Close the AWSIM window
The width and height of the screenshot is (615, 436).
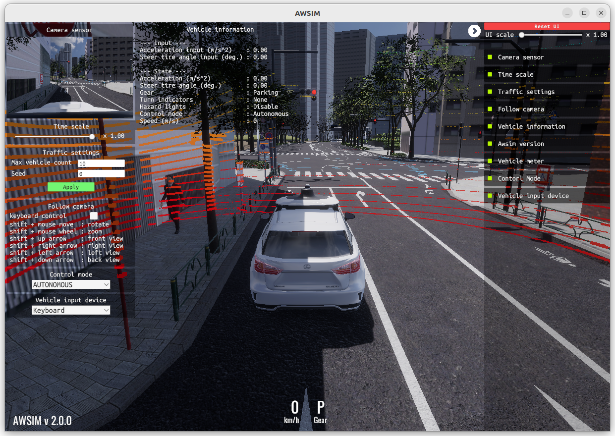point(602,13)
